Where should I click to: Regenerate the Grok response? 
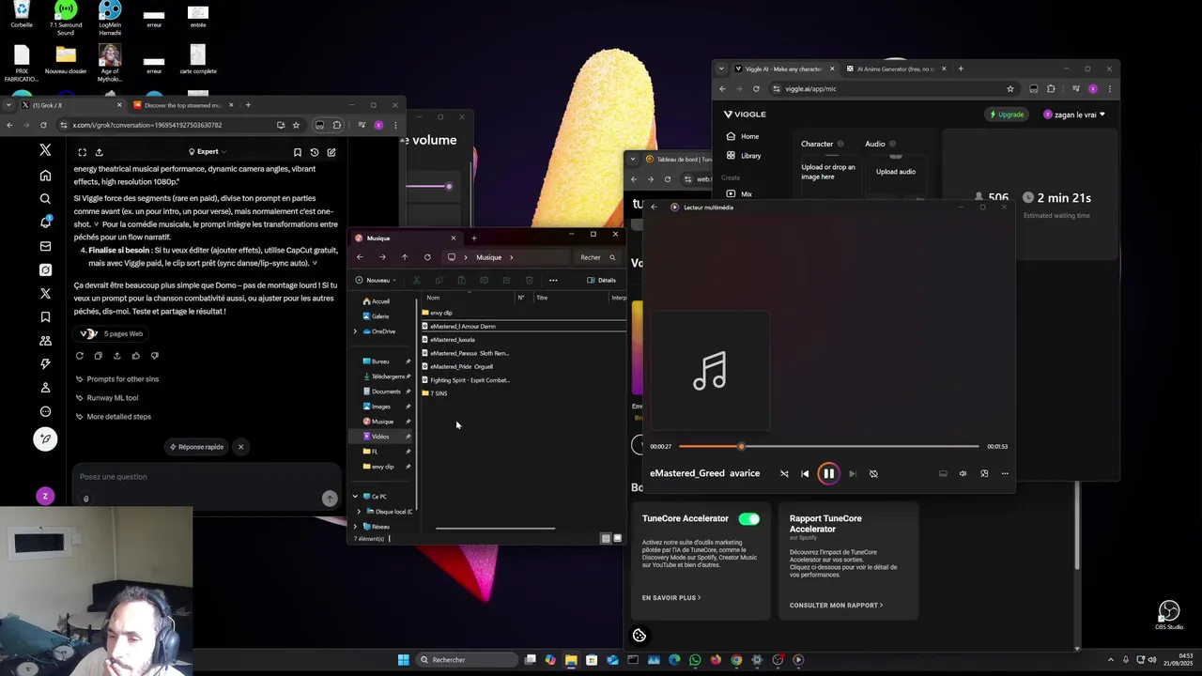[x=80, y=356]
